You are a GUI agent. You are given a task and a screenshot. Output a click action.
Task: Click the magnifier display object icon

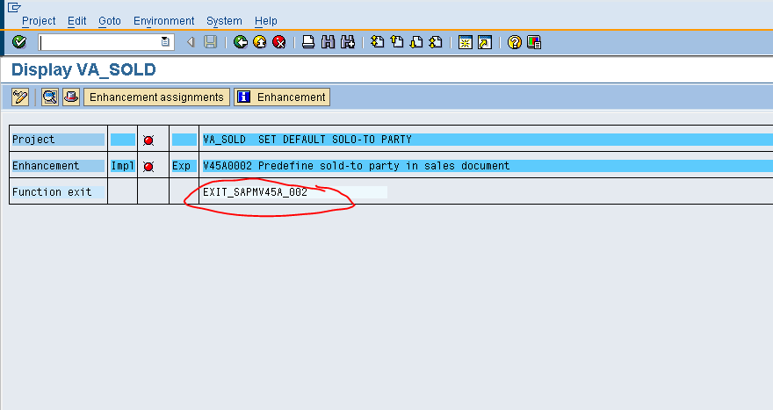click(50, 97)
